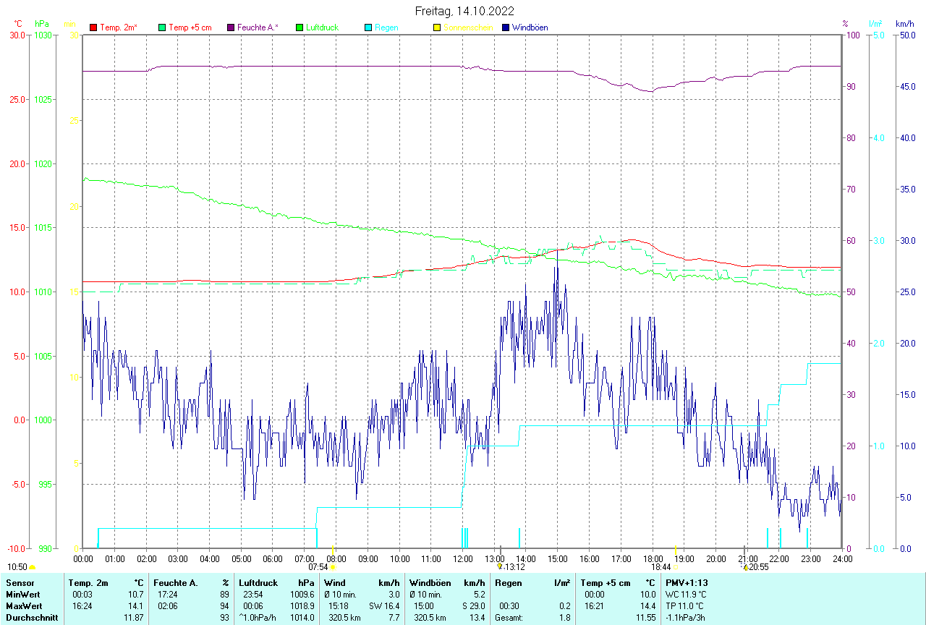
Task: Select the 'Feuchte A.*' legend label
Action: click(x=258, y=27)
